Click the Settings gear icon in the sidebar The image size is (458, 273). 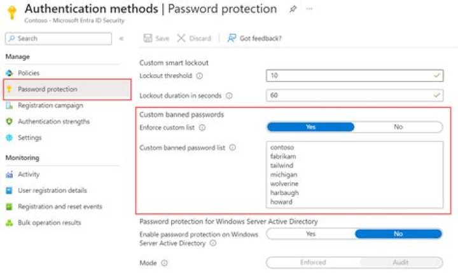[9, 138]
